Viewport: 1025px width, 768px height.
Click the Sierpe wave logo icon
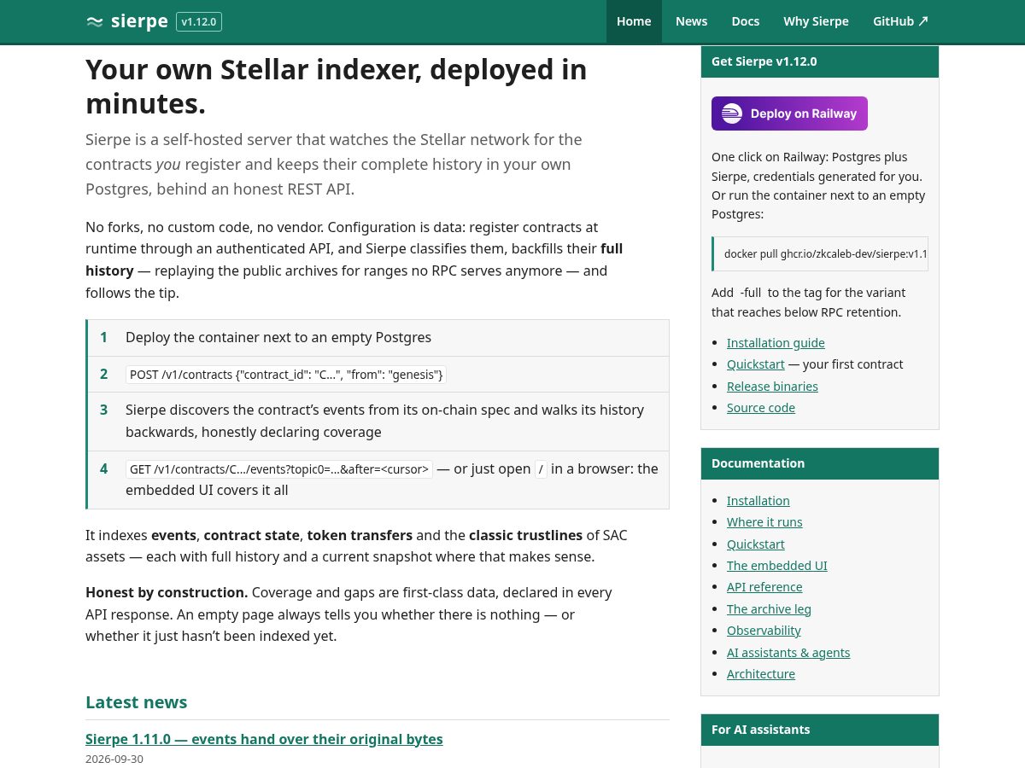click(x=95, y=22)
